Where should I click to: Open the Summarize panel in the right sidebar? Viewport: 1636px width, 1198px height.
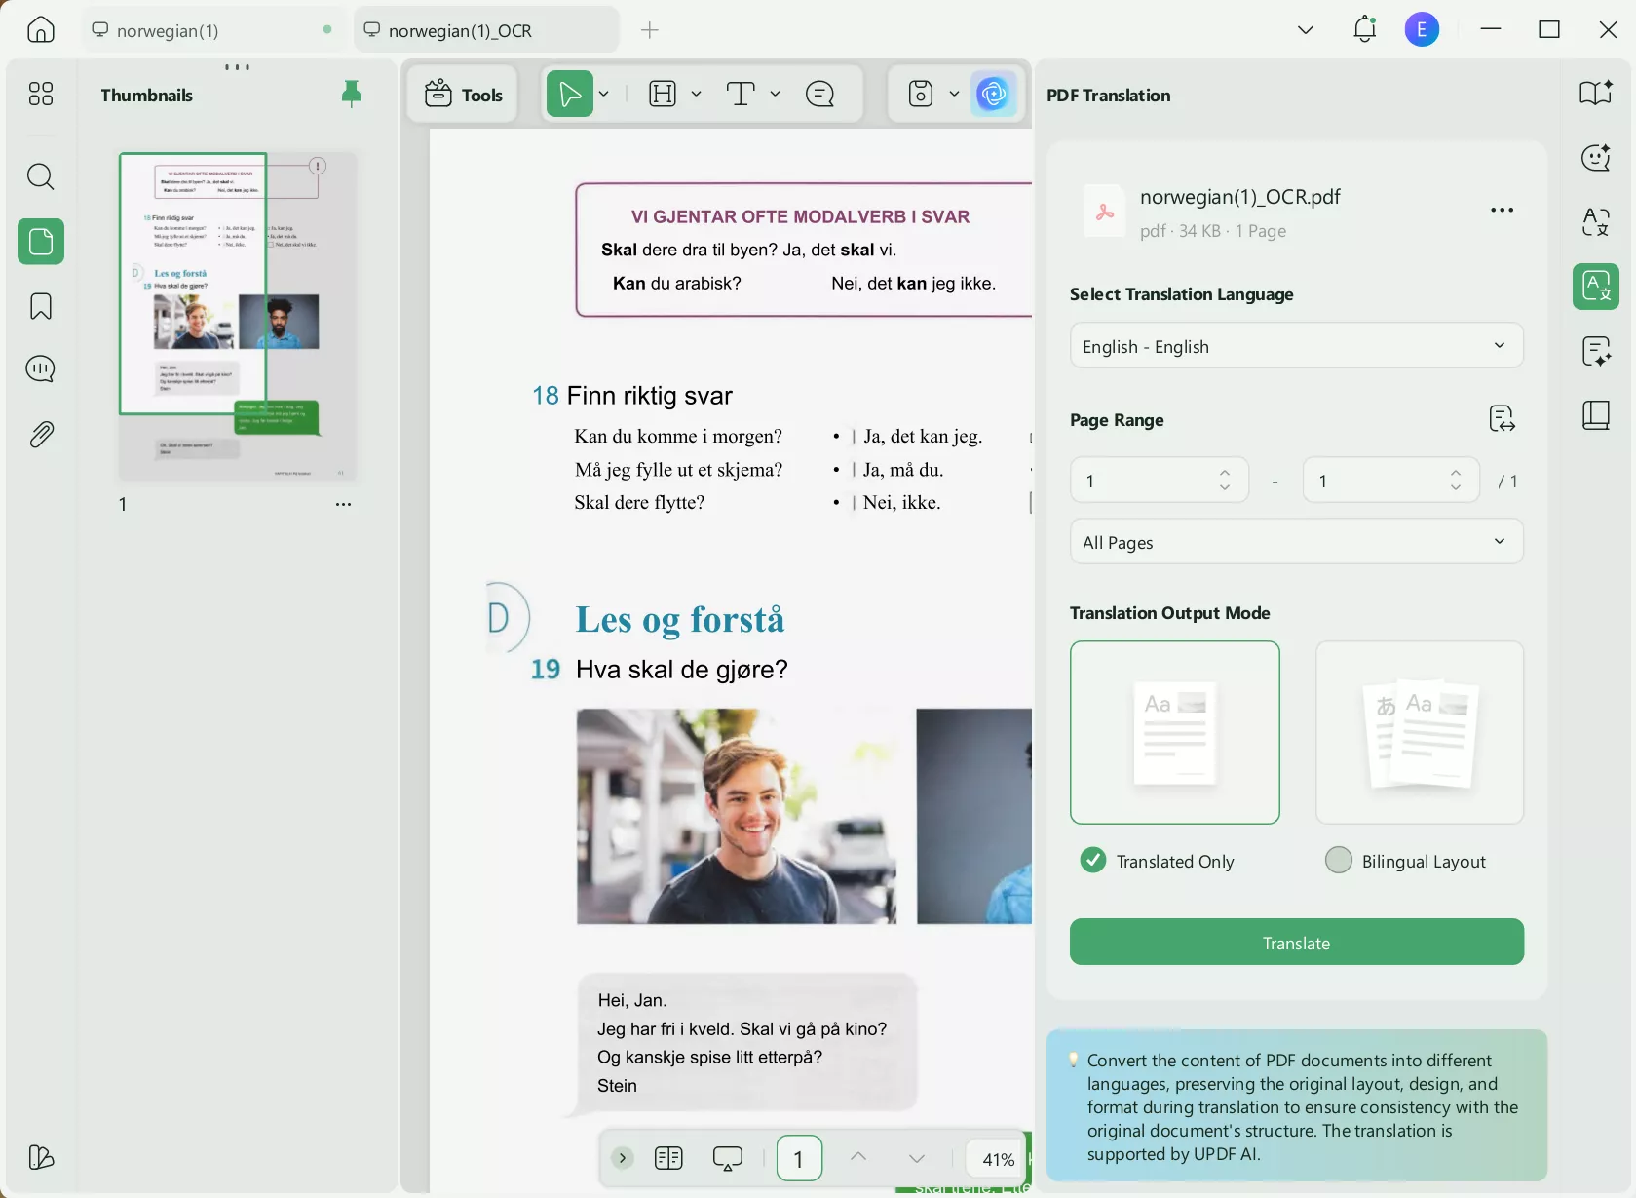[1597, 351]
